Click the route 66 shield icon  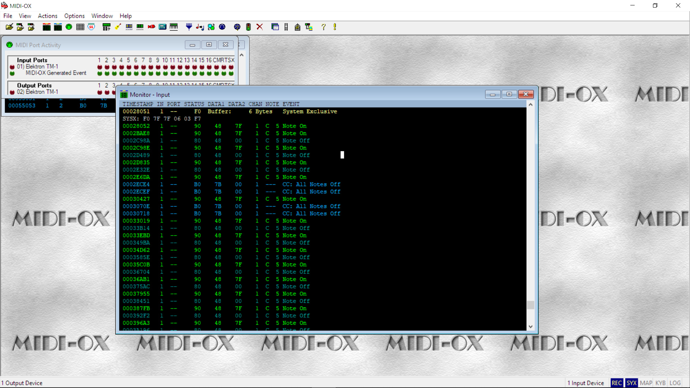91,27
